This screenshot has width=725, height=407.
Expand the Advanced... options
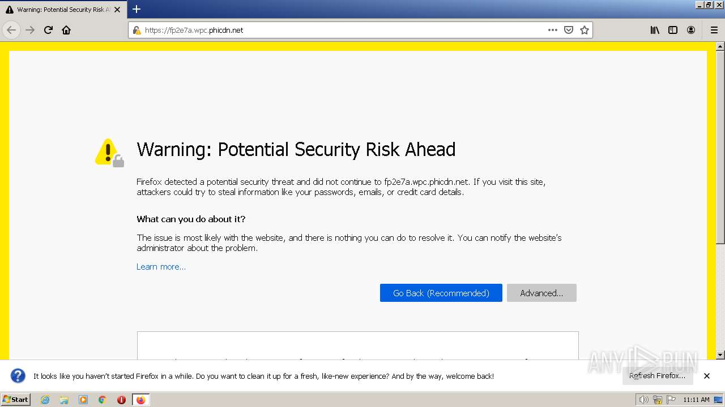click(x=541, y=293)
